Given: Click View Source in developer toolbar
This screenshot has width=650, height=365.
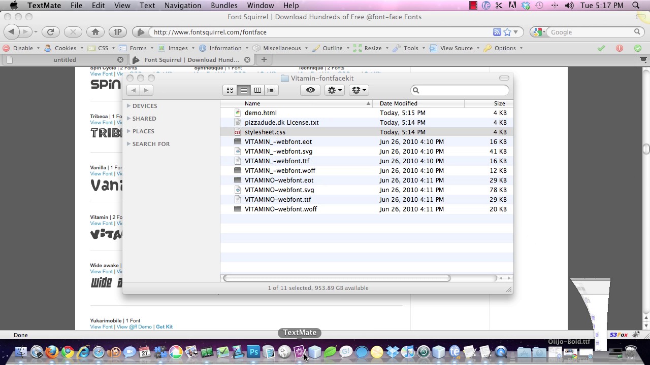Looking at the screenshot, I should (454, 48).
